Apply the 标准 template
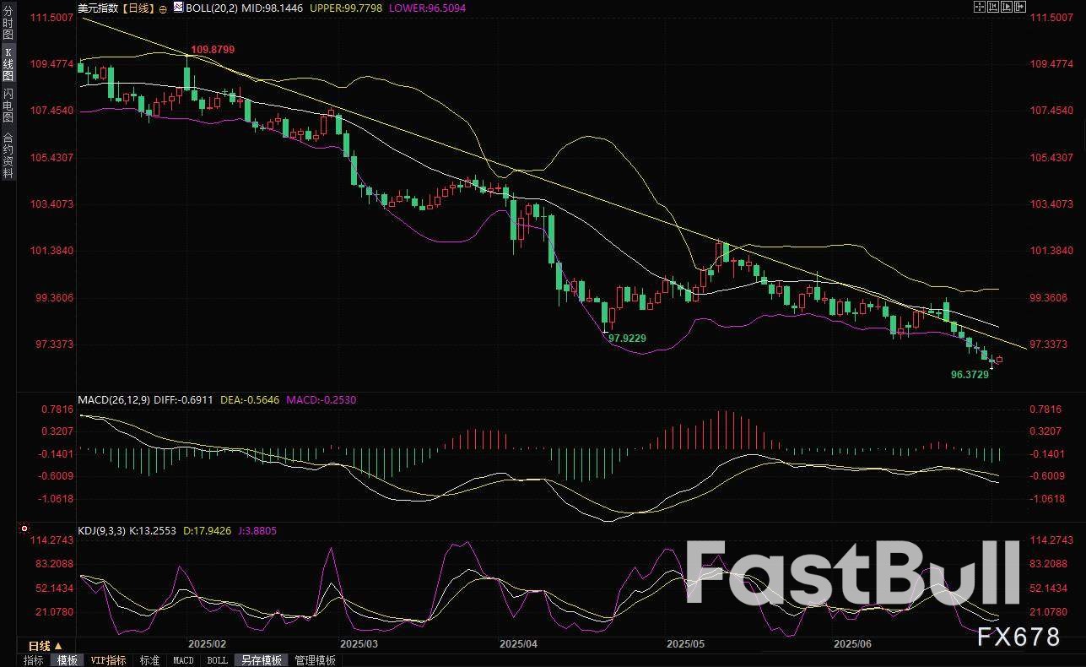 tap(149, 660)
